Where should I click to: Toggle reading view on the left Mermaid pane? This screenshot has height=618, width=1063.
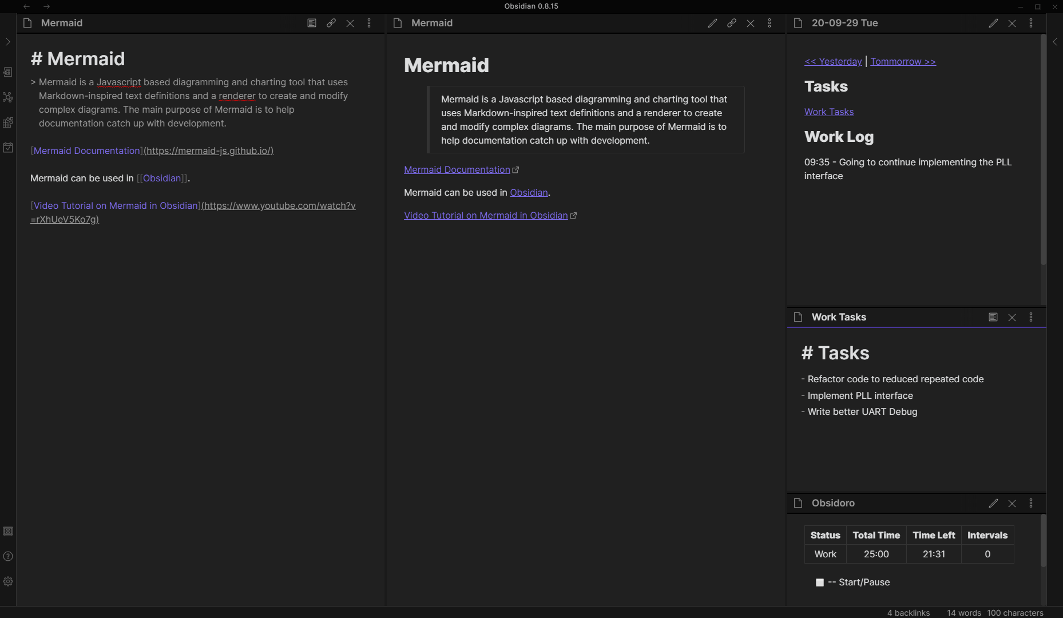point(312,23)
